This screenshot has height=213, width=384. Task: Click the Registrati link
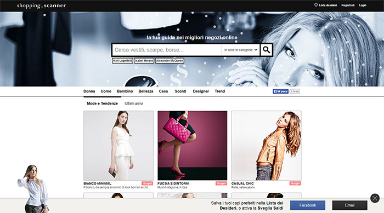click(x=348, y=5)
